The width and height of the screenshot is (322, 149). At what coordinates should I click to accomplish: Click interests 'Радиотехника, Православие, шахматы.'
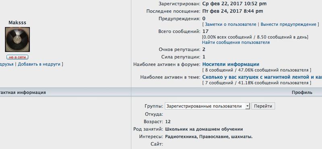pyautogui.click(x=209, y=137)
